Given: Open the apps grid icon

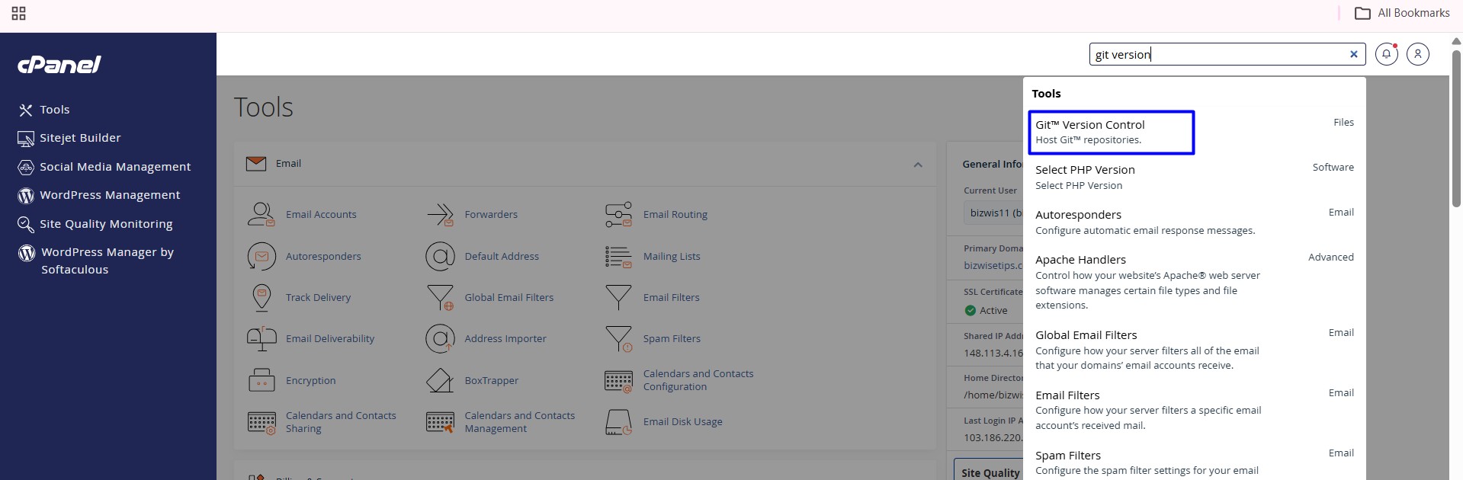Looking at the screenshot, I should click(18, 13).
